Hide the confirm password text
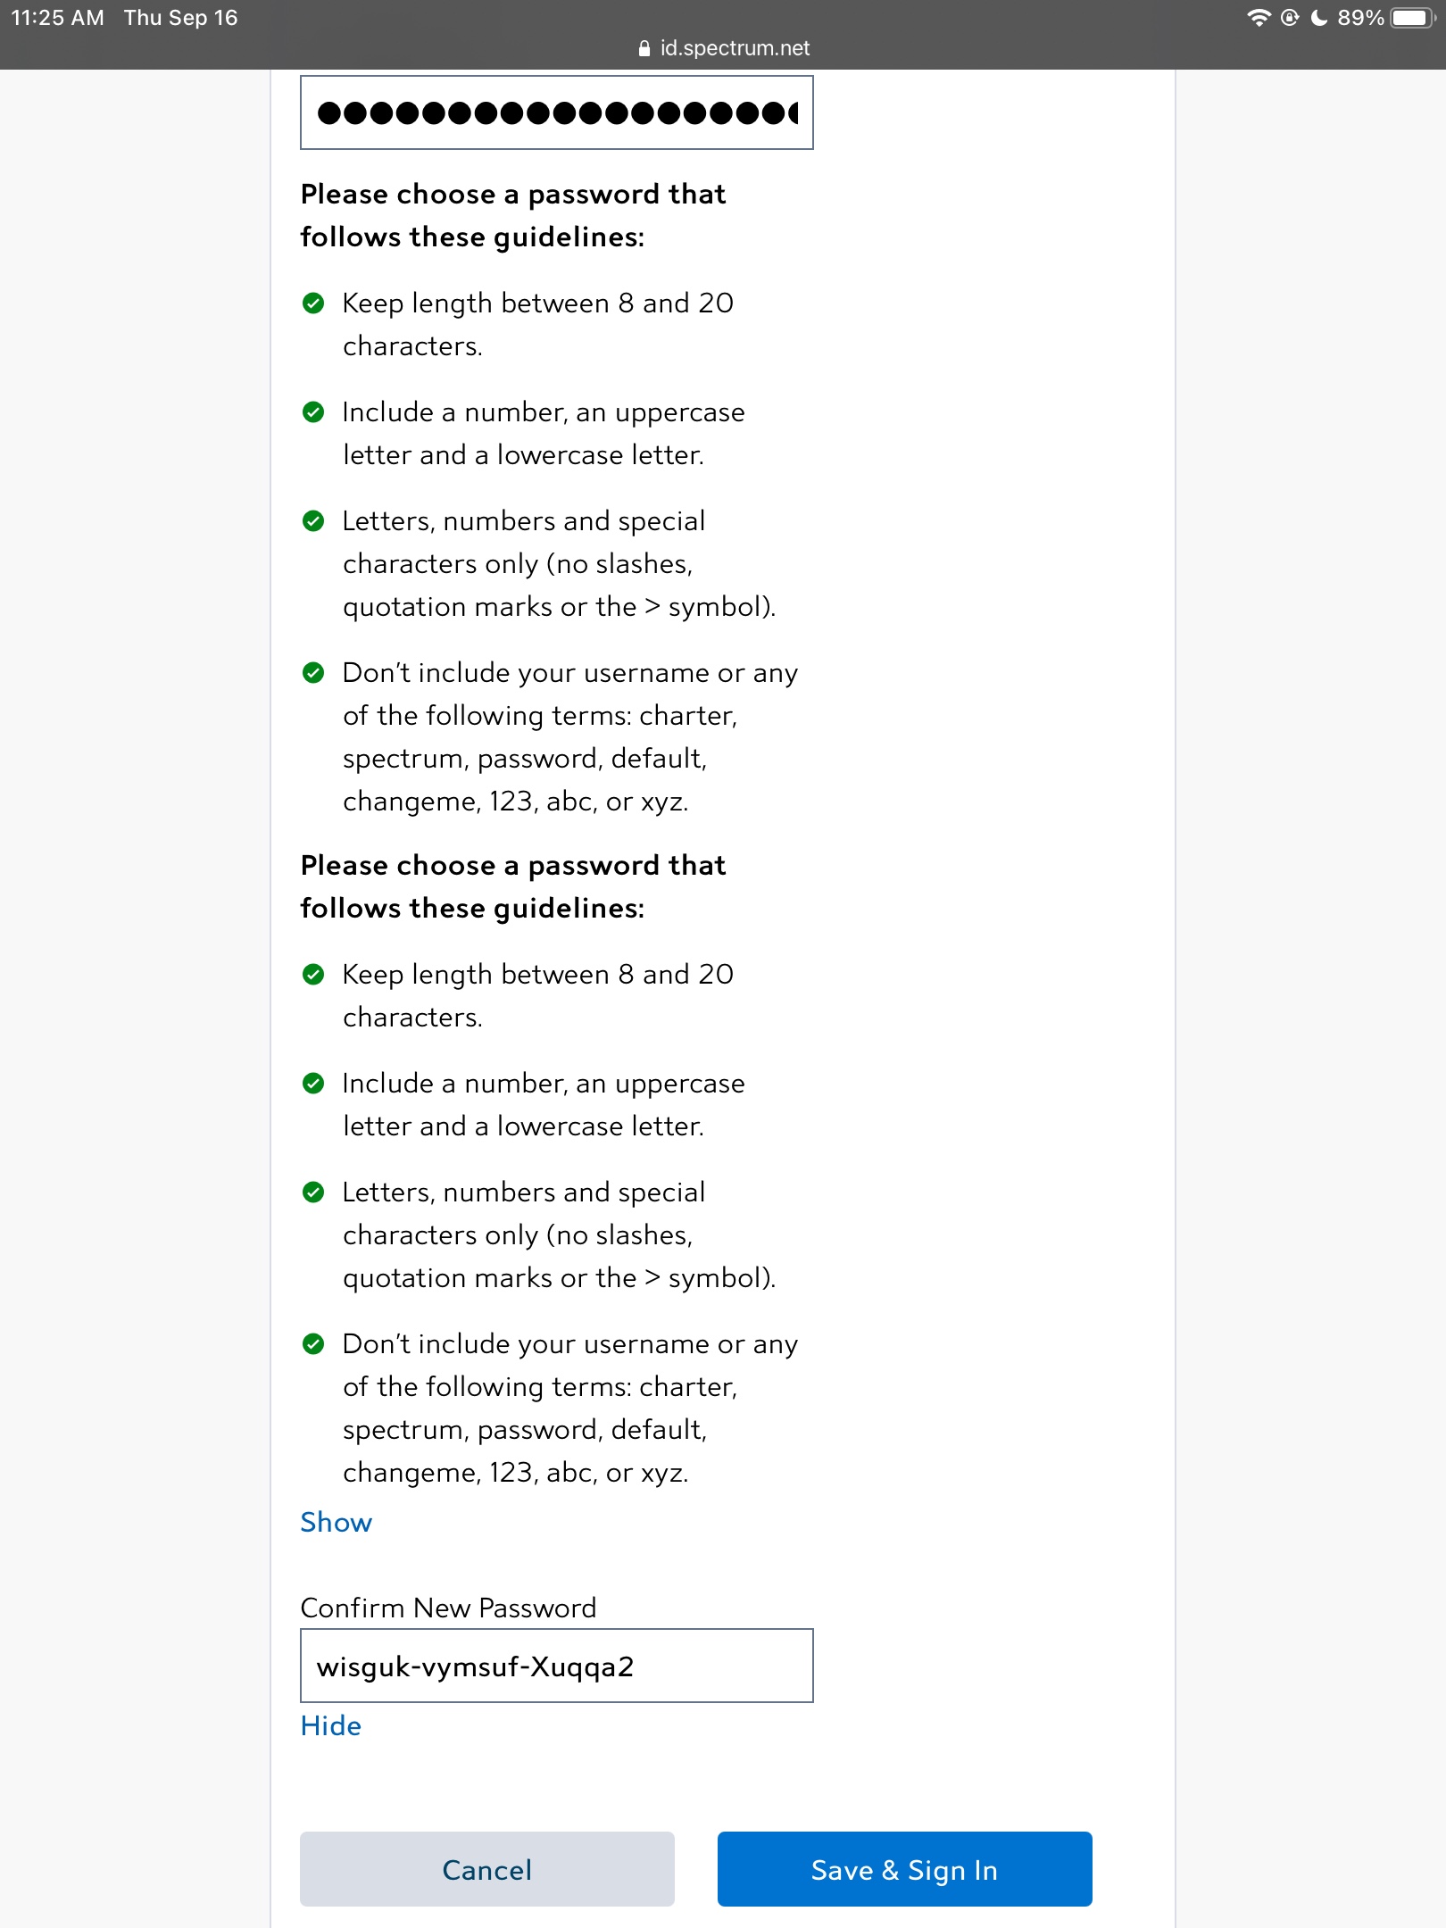 330,1725
